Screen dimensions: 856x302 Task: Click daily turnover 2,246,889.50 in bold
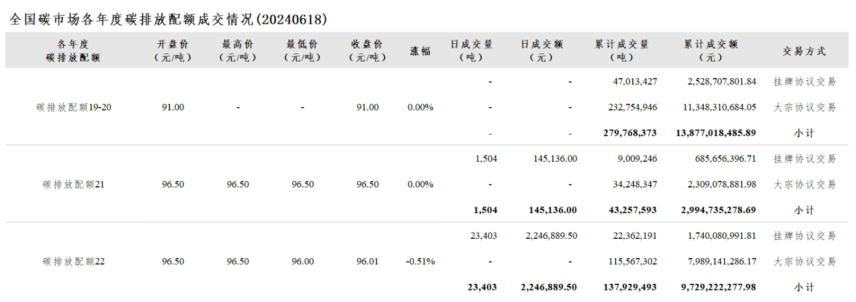tap(548, 287)
